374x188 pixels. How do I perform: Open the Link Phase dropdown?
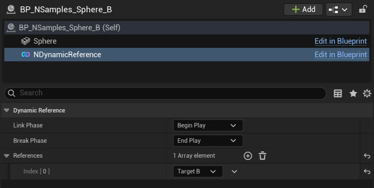pyautogui.click(x=208, y=125)
